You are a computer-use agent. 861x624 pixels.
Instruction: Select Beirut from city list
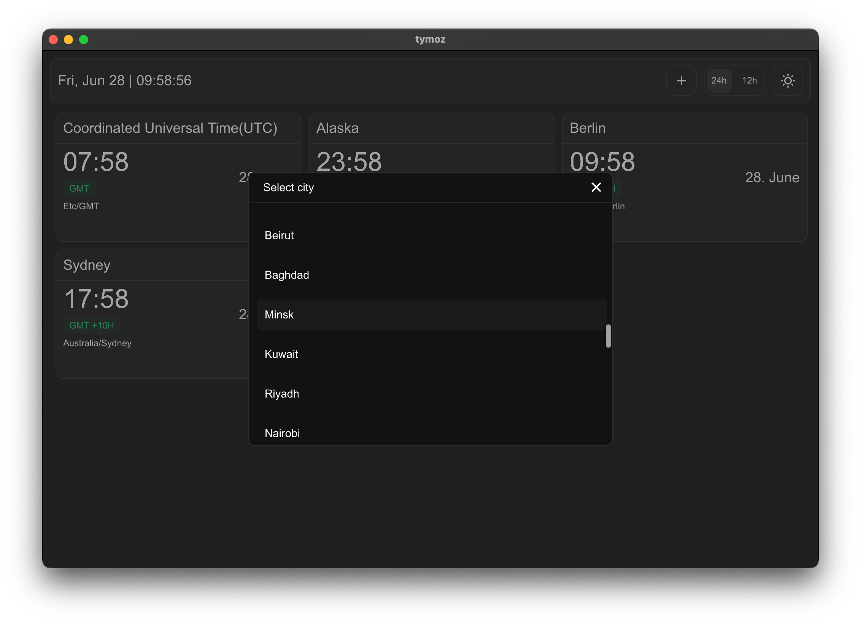click(279, 236)
